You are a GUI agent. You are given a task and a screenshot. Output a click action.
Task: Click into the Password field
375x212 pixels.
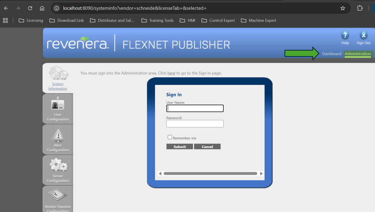point(195,124)
